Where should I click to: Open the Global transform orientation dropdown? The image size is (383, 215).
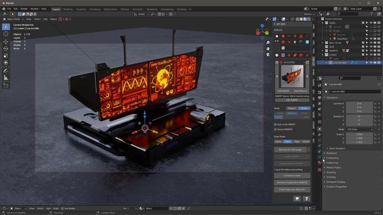click(141, 14)
